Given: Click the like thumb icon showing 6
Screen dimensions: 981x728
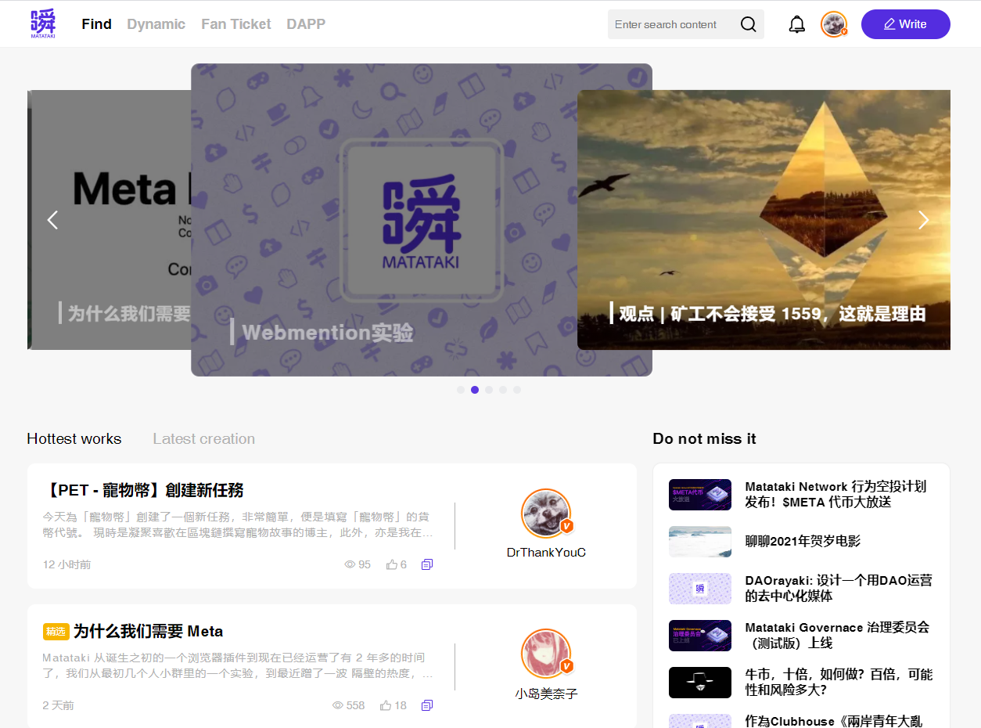Looking at the screenshot, I should [391, 564].
